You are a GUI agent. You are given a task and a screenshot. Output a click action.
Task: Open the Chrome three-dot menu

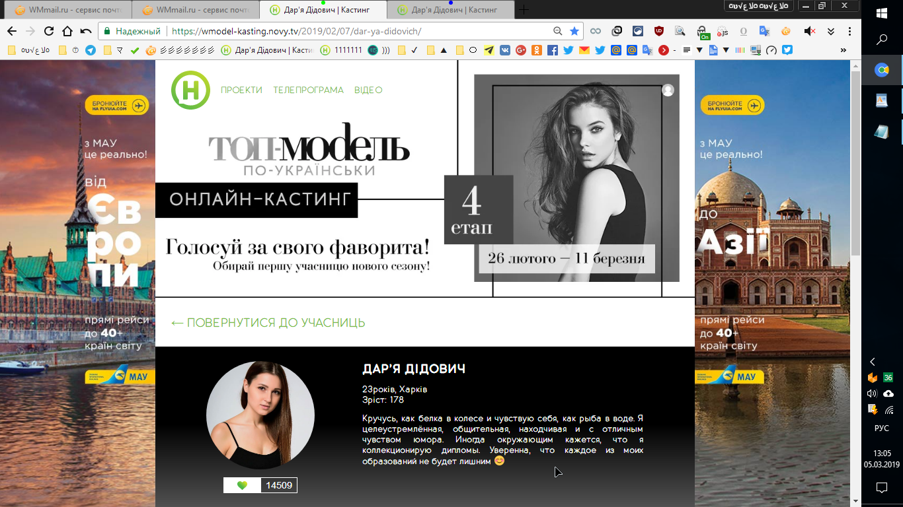click(849, 31)
